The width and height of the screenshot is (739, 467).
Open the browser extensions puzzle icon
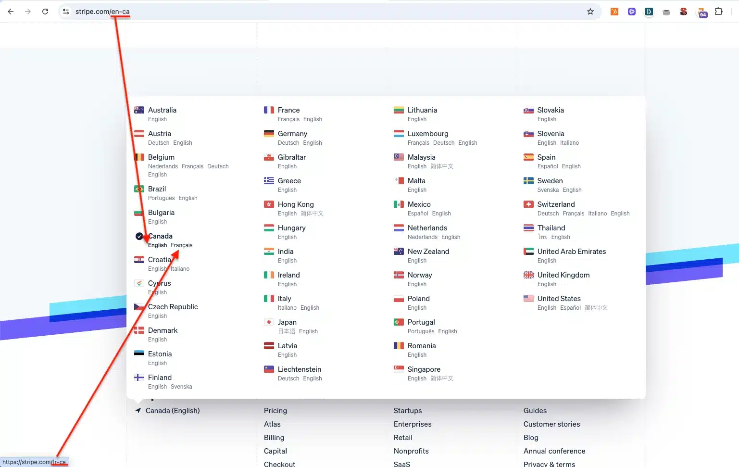(718, 12)
